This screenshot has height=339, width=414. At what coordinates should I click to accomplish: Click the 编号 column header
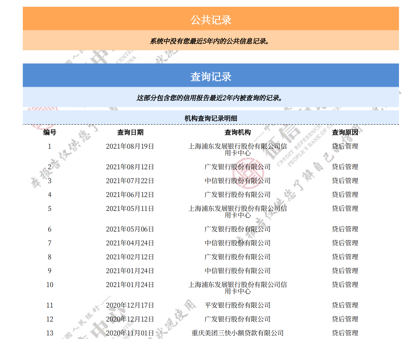(50, 132)
